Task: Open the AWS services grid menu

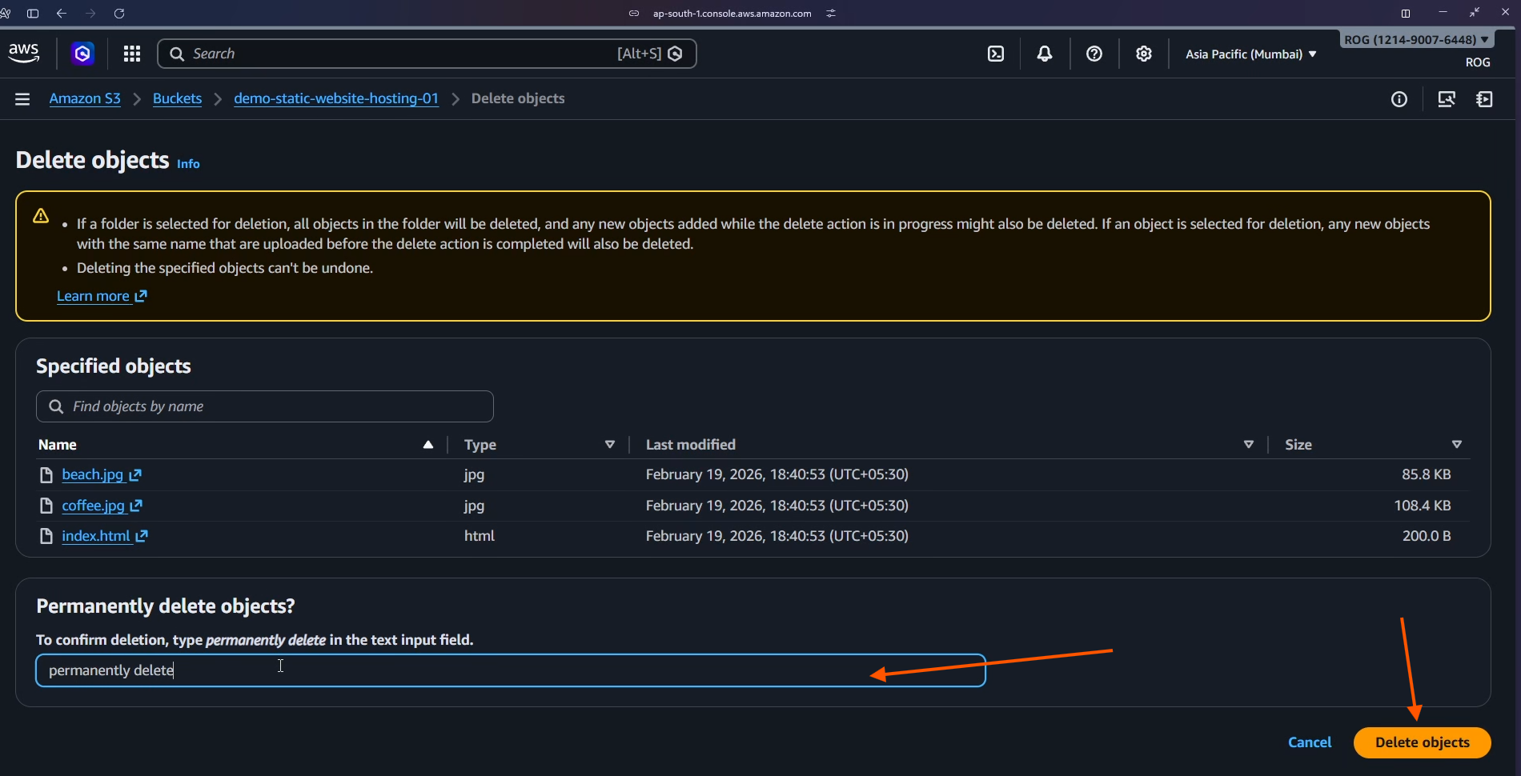Action: (132, 54)
